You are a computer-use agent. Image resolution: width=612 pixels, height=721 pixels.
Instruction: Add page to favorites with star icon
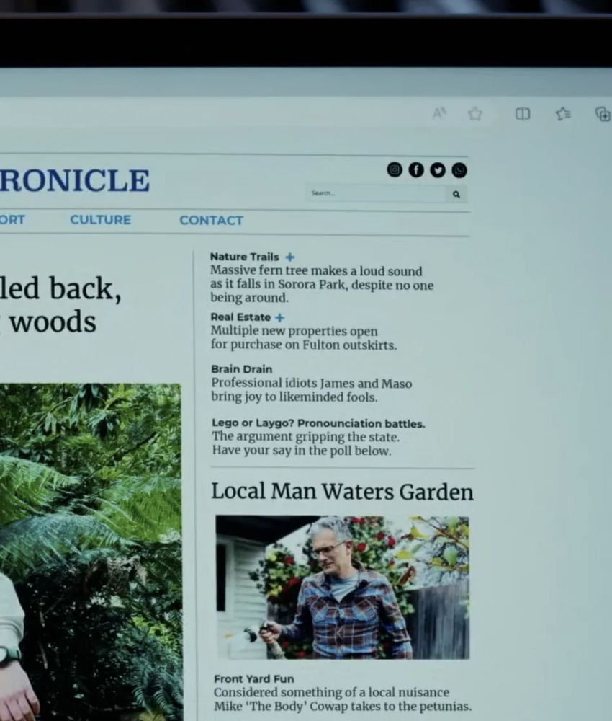click(x=475, y=114)
